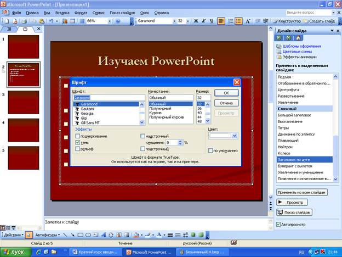Click the fill color bucket icon
This screenshot has height=257, width=342.
point(136,235)
